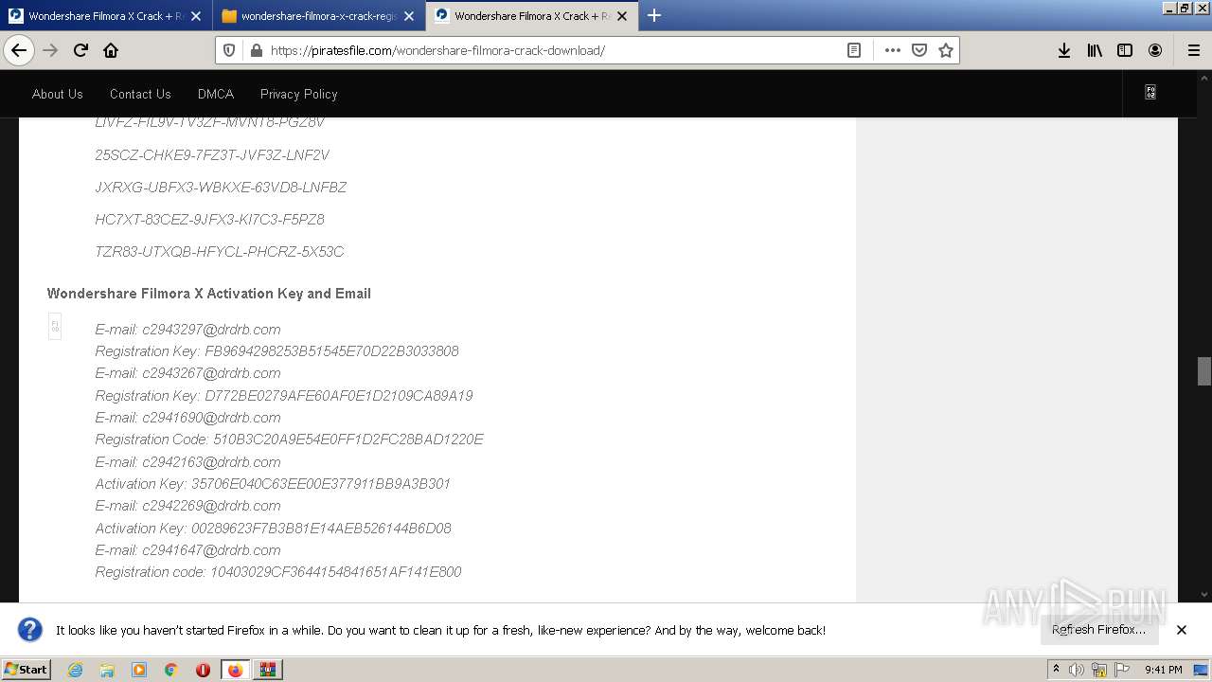Click key D772BE0279AFE60AF0E1D2109CA89A19

coord(339,396)
